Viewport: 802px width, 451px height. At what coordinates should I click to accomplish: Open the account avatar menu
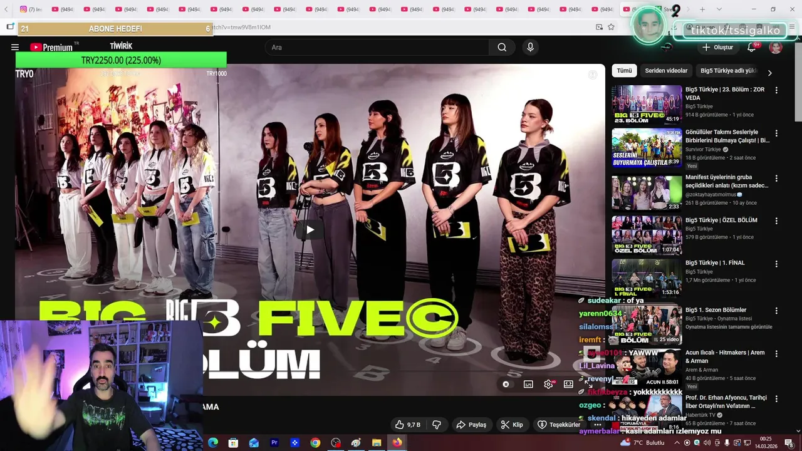coord(776,48)
